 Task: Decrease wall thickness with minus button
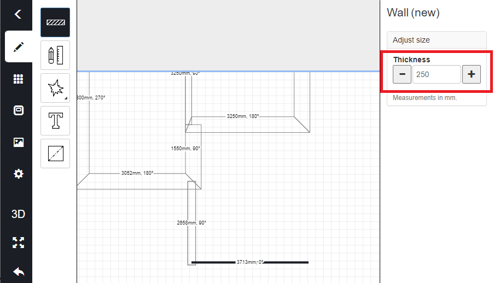click(402, 74)
